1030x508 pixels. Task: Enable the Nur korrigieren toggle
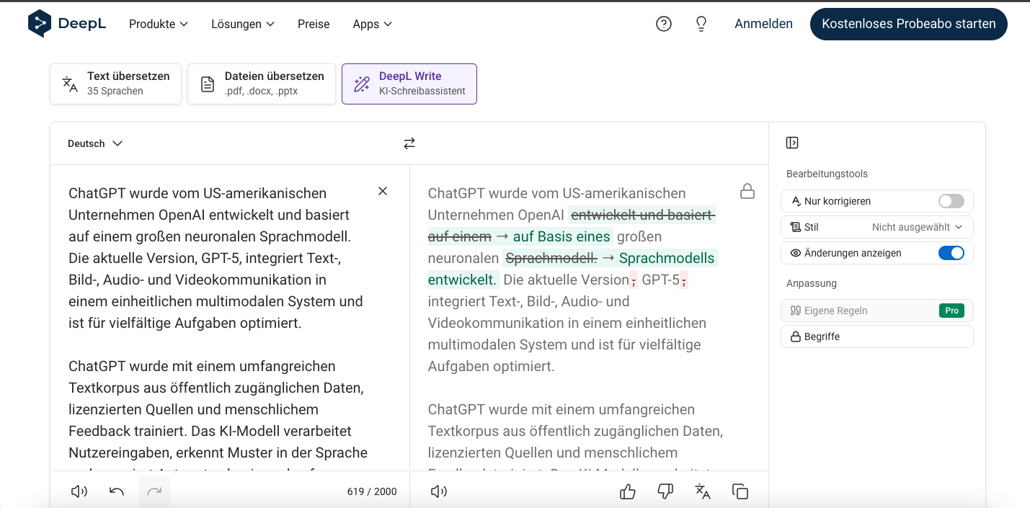950,201
